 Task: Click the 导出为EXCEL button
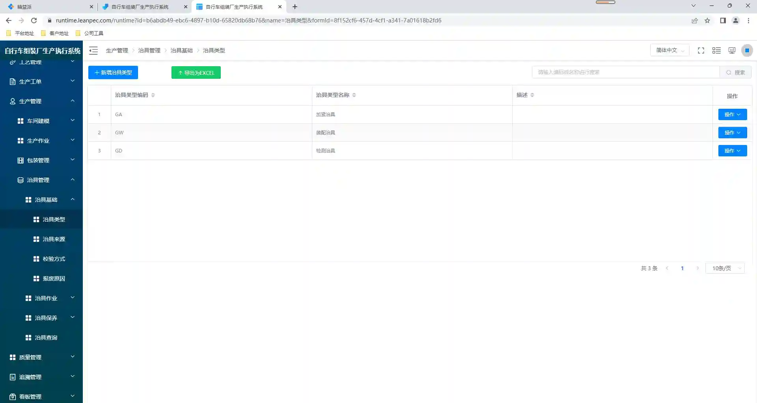point(196,72)
